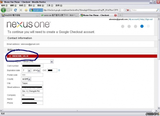
Task: Reload the page with the Refresh icon
Action: pos(15,10)
